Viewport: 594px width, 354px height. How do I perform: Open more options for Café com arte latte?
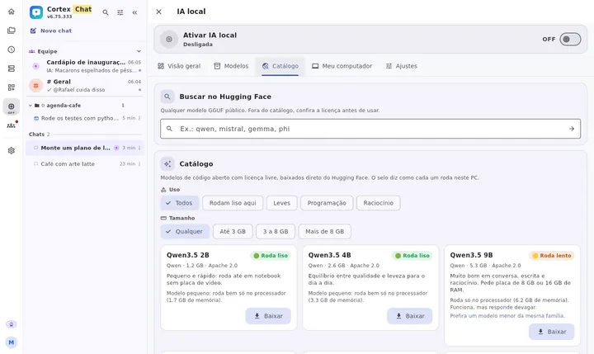[139, 164]
